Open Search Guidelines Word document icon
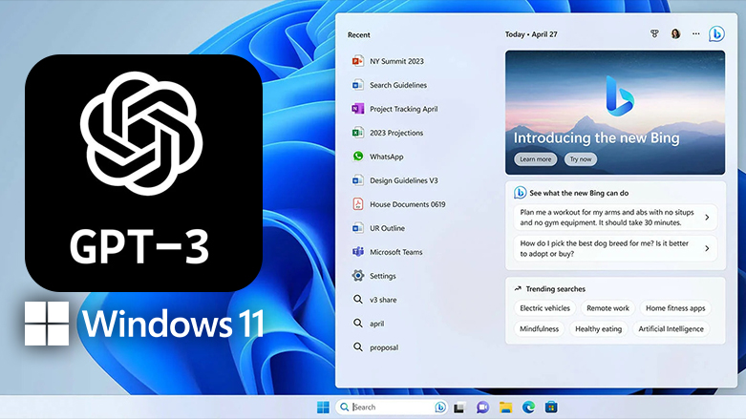The width and height of the screenshot is (746, 419). tap(358, 85)
